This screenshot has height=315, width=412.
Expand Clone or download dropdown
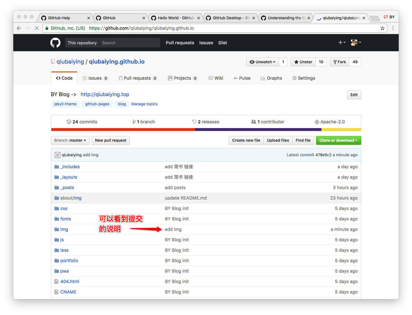pos(338,140)
